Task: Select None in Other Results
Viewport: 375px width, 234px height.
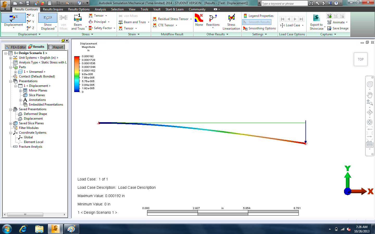Action: point(199,20)
